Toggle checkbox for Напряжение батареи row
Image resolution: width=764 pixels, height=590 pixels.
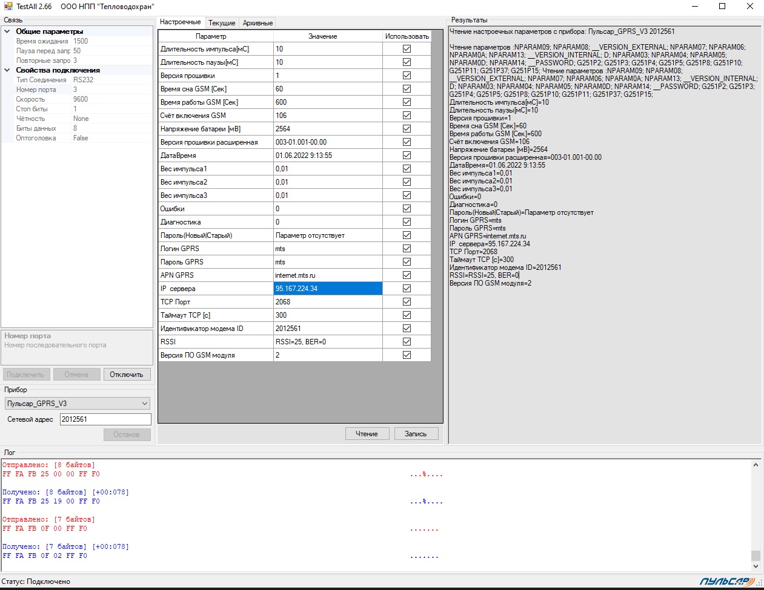point(407,129)
